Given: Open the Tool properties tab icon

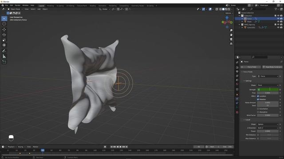Looking at the screenshot, I should (237, 62).
